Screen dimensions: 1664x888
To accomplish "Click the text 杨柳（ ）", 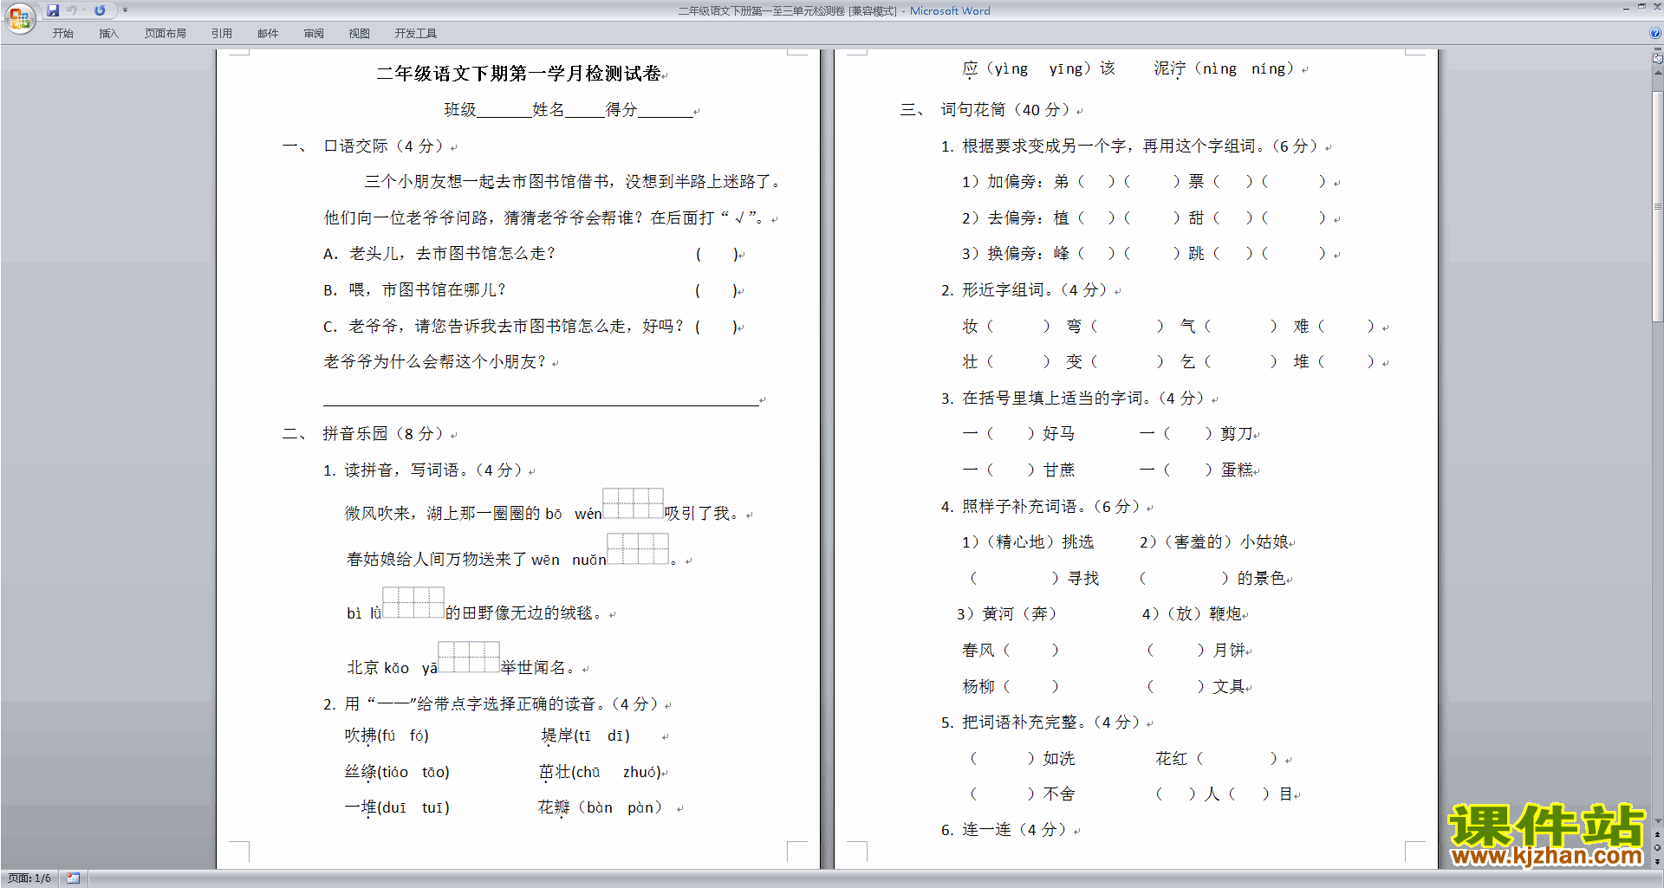I will 1011,686.
